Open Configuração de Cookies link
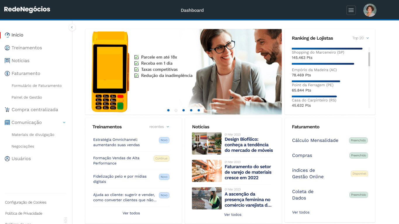This screenshot has height=224, width=399. coord(26,202)
